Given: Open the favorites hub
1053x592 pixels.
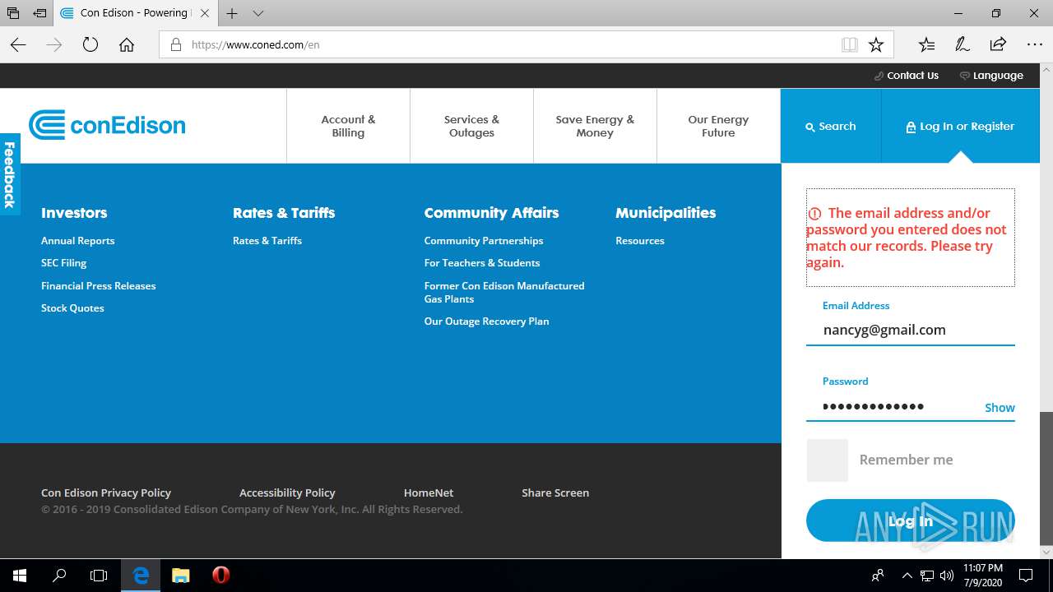Looking at the screenshot, I should point(926,45).
